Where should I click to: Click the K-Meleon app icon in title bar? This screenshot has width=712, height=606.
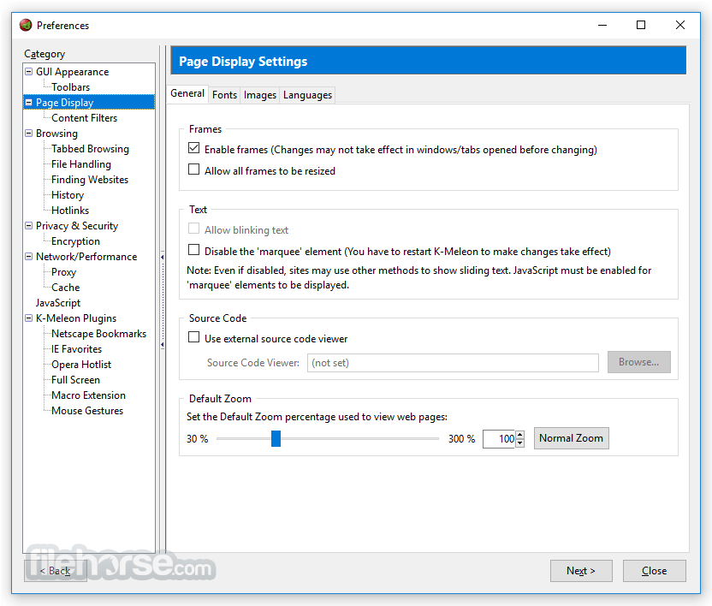[26, 25]
